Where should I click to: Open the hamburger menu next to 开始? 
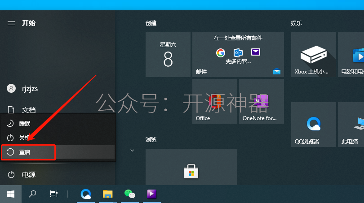[11, 23]
